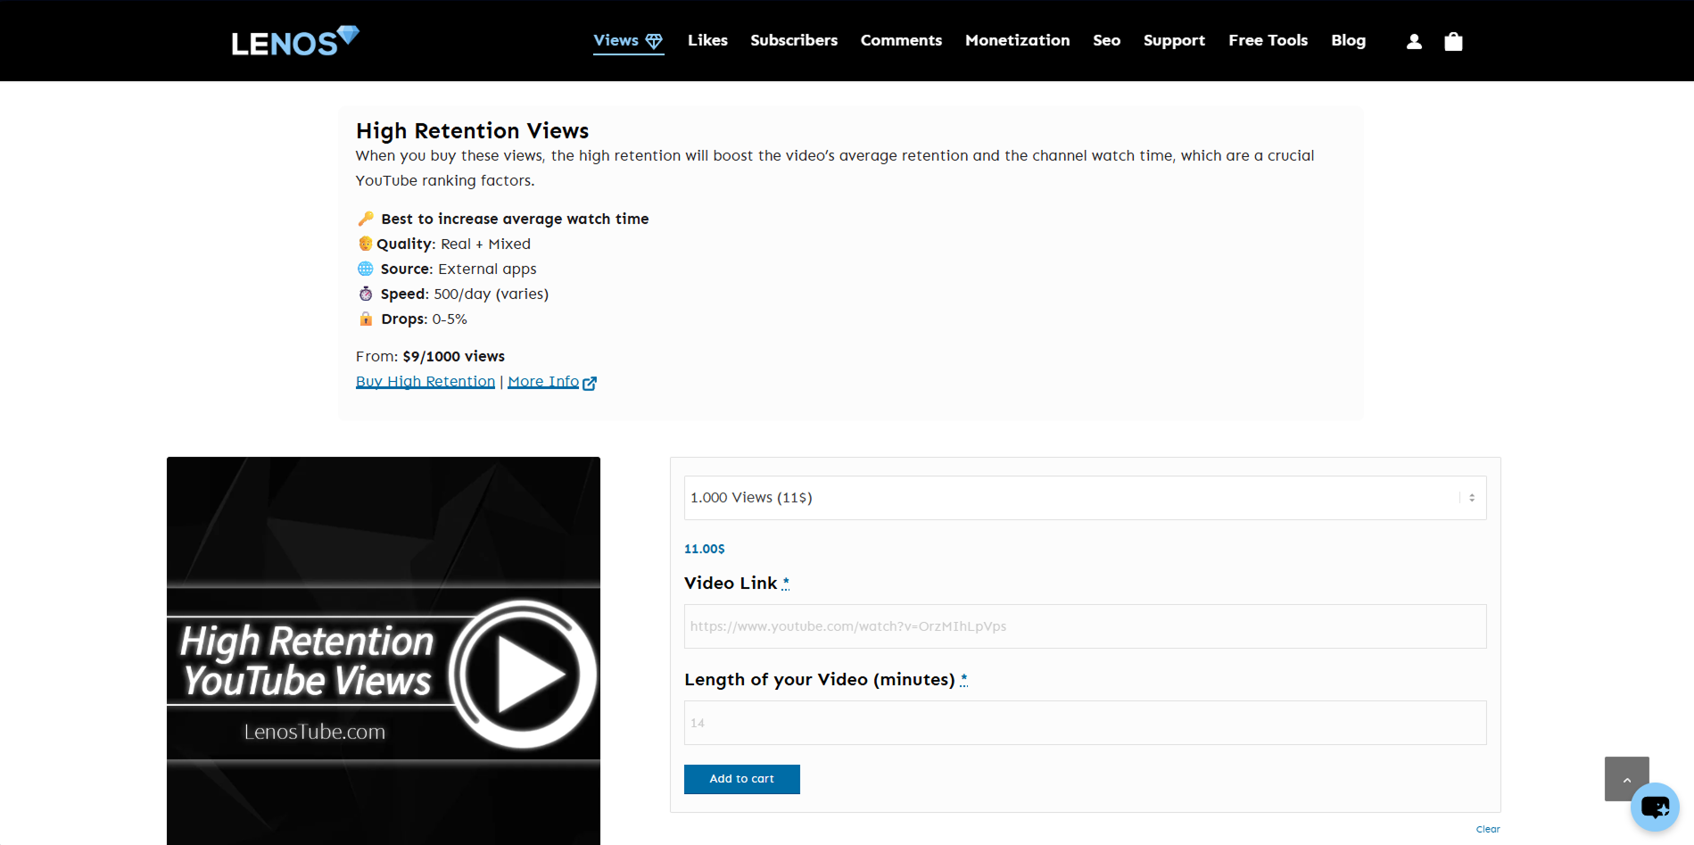The width and height of the screenshot is (1694, 845).
Task: Follow the Buy High Retention link
Action: [426, 381]
